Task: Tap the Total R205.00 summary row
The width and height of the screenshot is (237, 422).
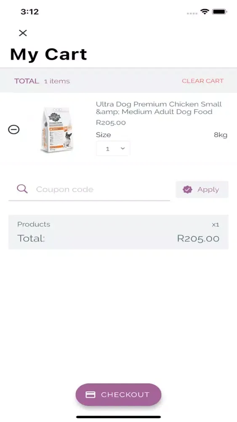Action: coord(118,238)
